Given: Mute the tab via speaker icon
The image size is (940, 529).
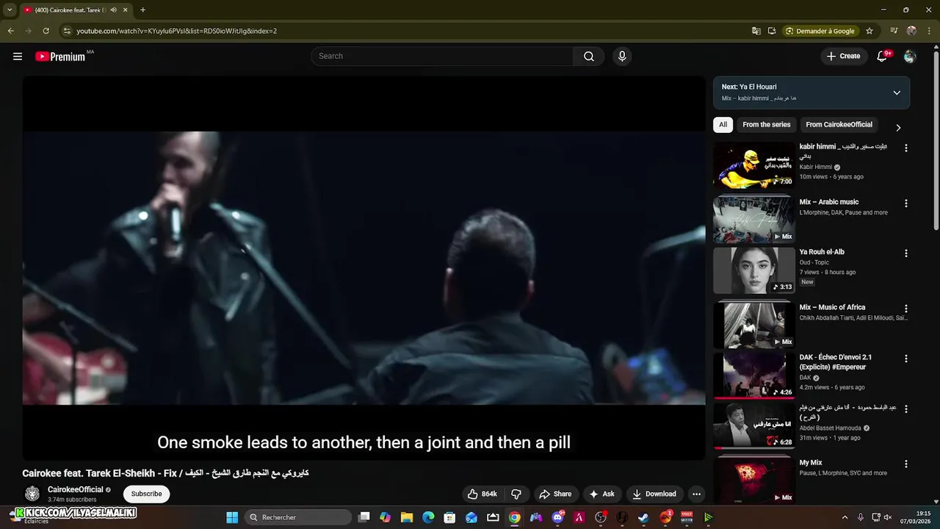Looking at the screenshot, I should click(x=113, y=10).
